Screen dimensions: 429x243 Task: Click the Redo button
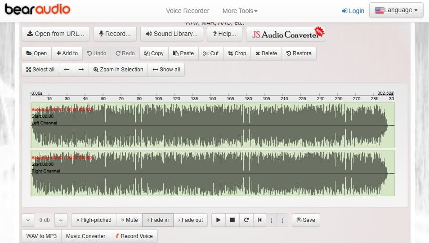pyautogui.click(x=125, y=53)
